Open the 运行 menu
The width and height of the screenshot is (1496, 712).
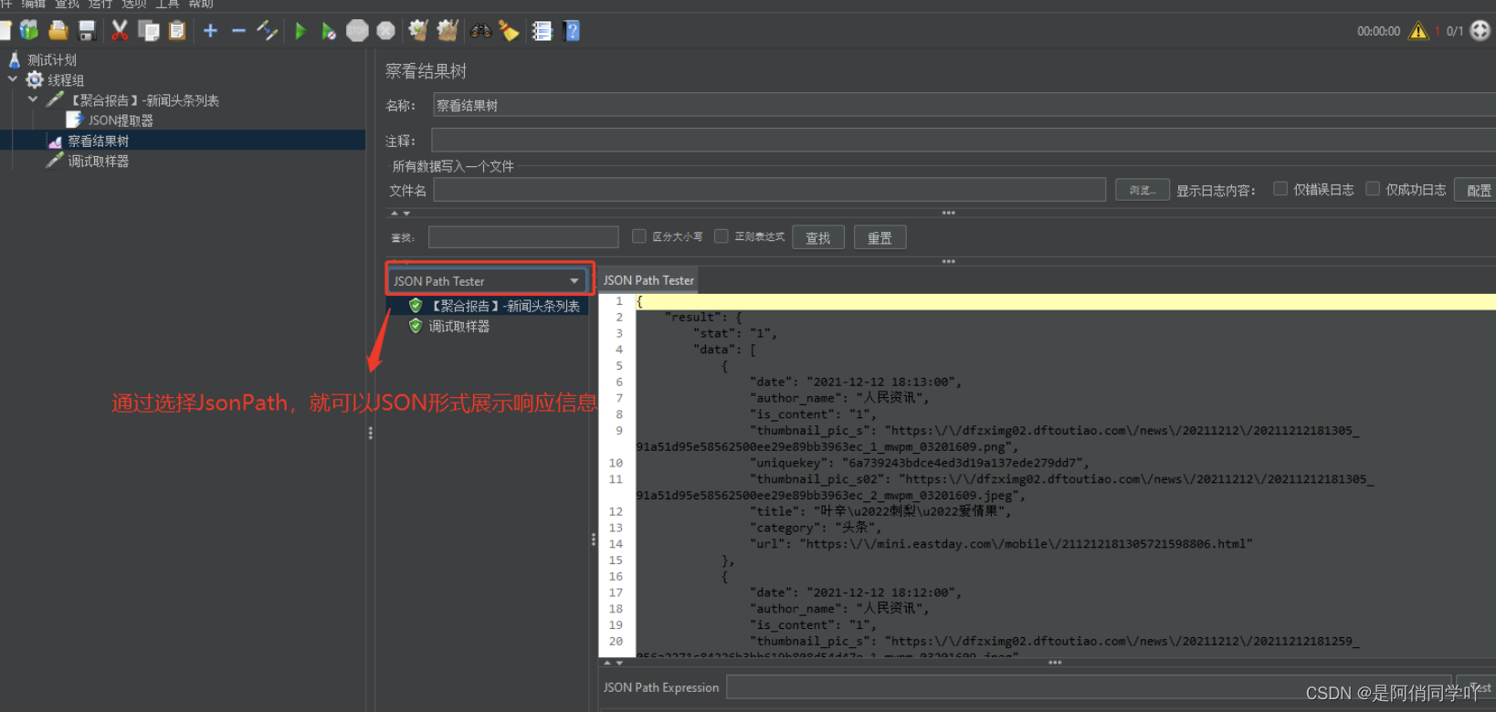tap(100, 4)
